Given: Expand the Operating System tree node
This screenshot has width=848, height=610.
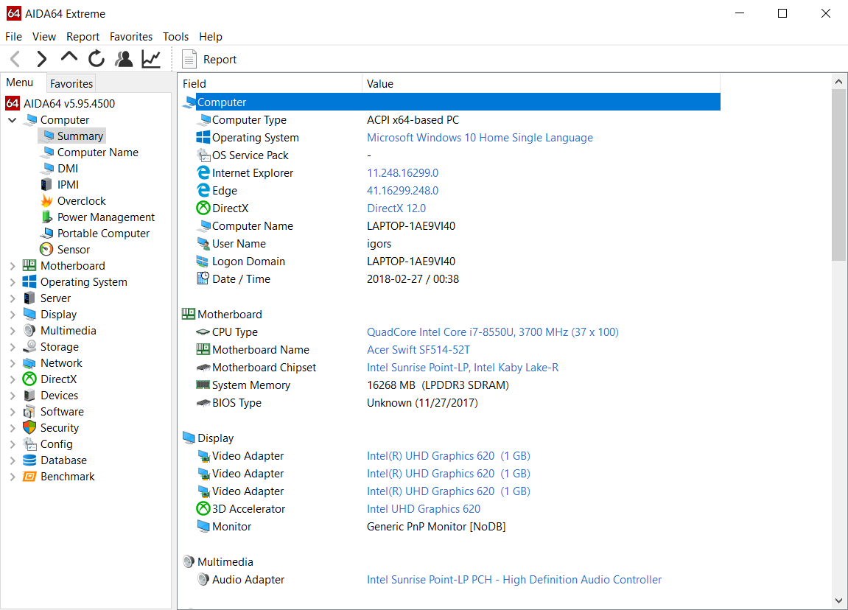Looking at the screenshot, I should coord(13,282).
